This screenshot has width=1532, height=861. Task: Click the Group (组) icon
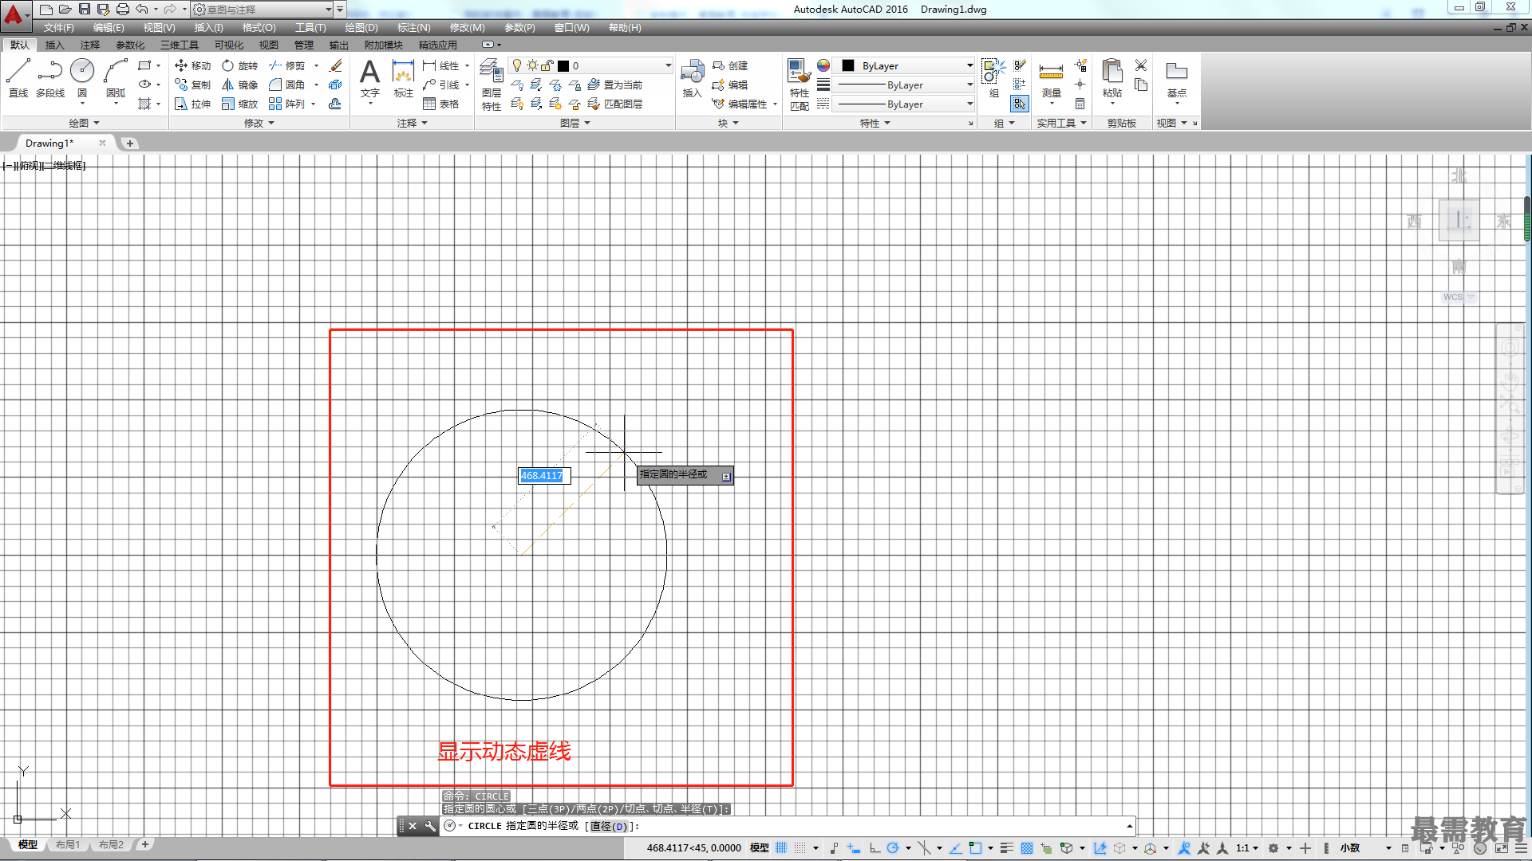pos(993,78)
